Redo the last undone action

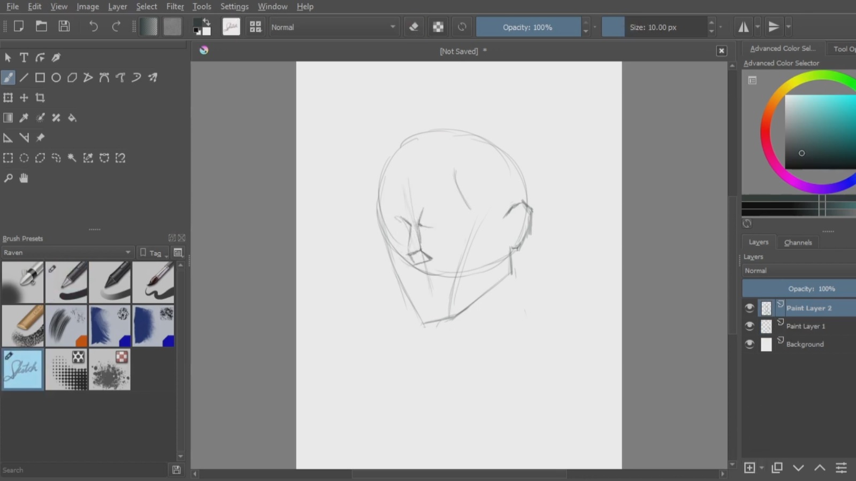click(x=116, y=27)
